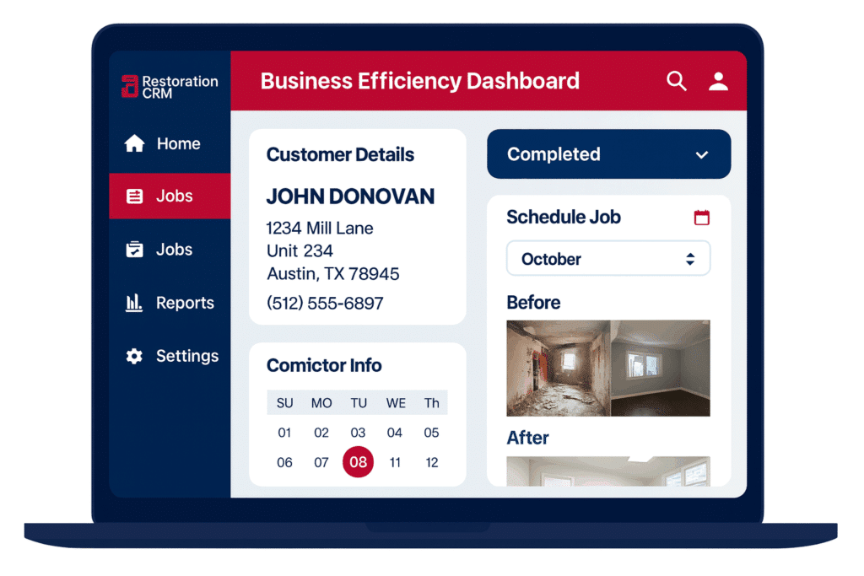The image size is (864, 576).
Task: Pick date 11 in the calendar
Action: [395, 462]
